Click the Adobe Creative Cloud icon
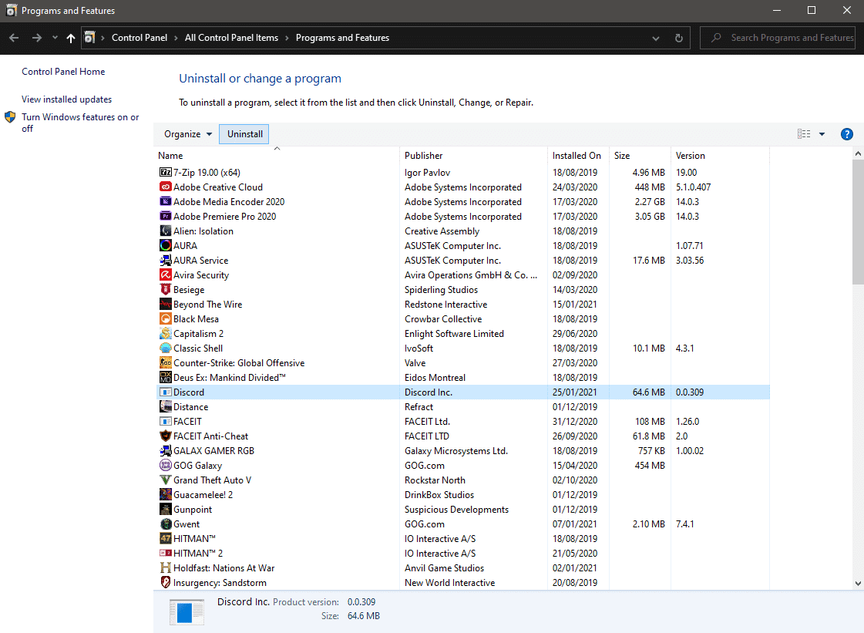 [165, 187]
